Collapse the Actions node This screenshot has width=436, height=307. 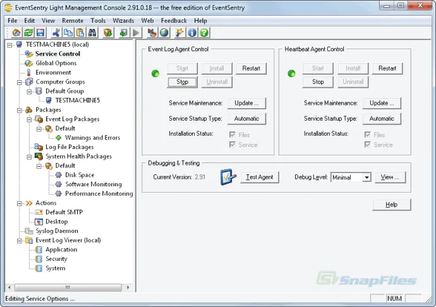[x=19, y=203]
